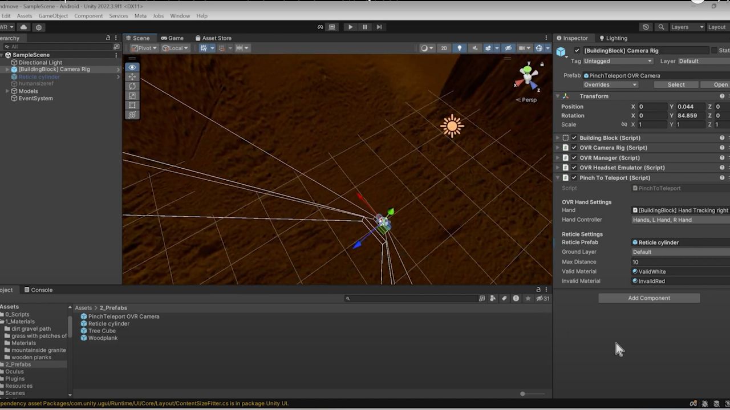This screenshot has width=730, height=410.
Task: Open the Layout dropdown
Action: (x=717, y=27)
